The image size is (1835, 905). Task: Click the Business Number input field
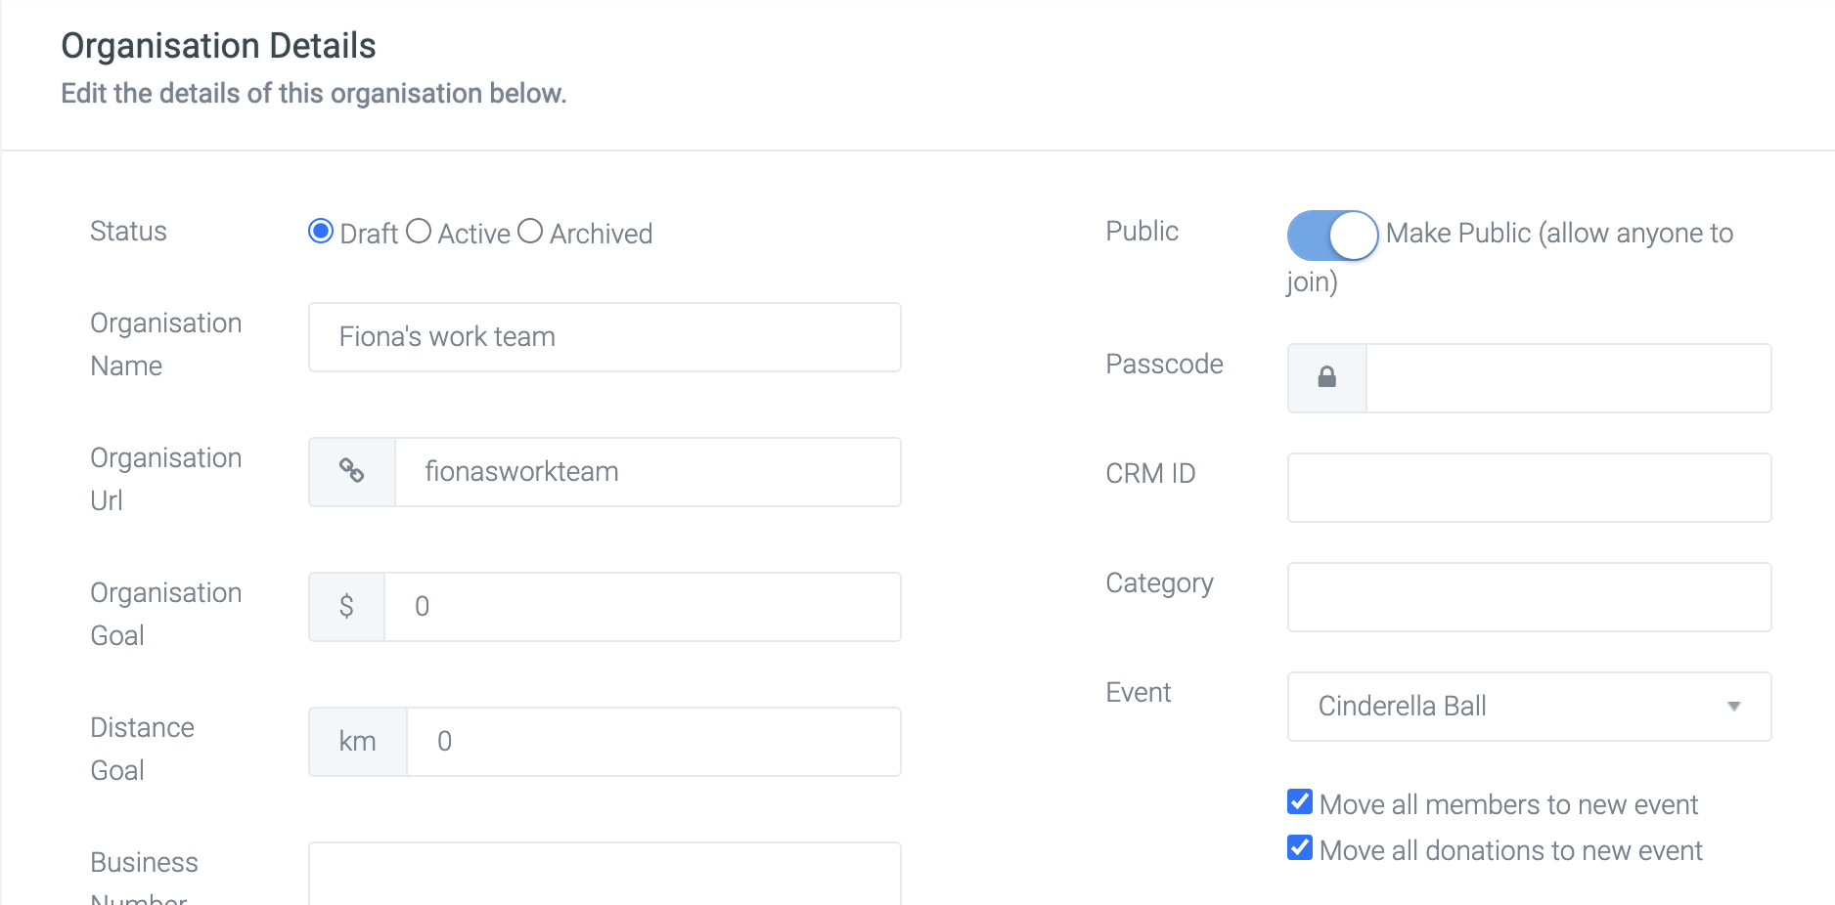tap(604, 874)
